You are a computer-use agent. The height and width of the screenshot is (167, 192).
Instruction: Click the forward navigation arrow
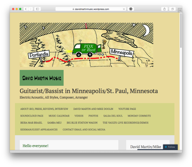click(30, 9)
